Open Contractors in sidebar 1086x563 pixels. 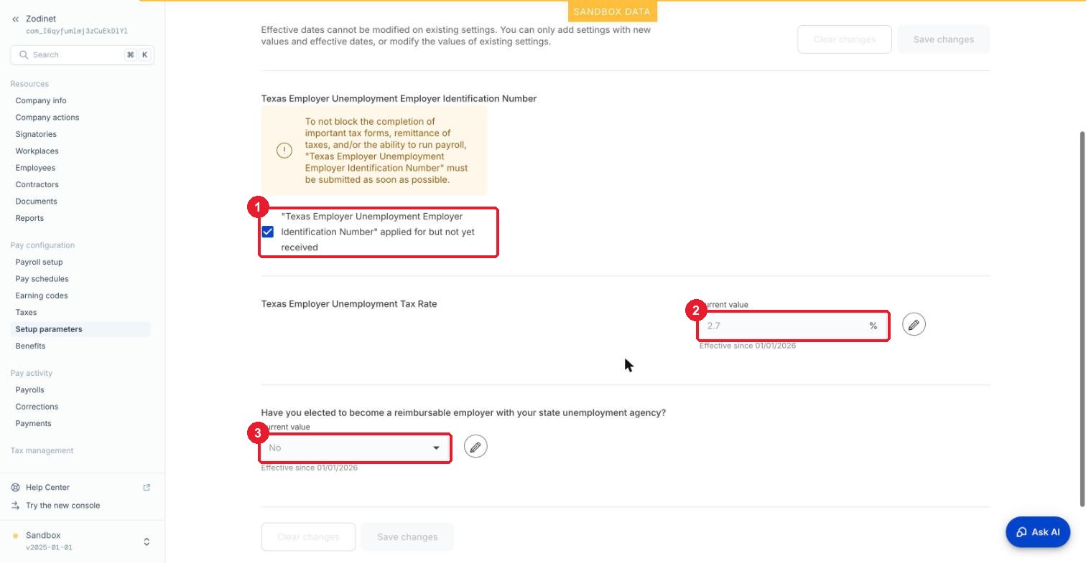coord(37,185)
